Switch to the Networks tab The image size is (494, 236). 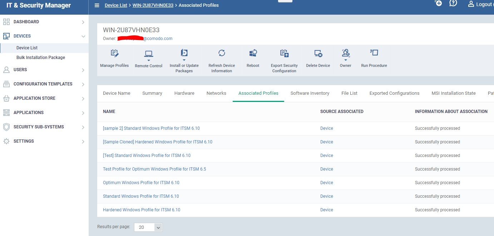tap(216, 93)
